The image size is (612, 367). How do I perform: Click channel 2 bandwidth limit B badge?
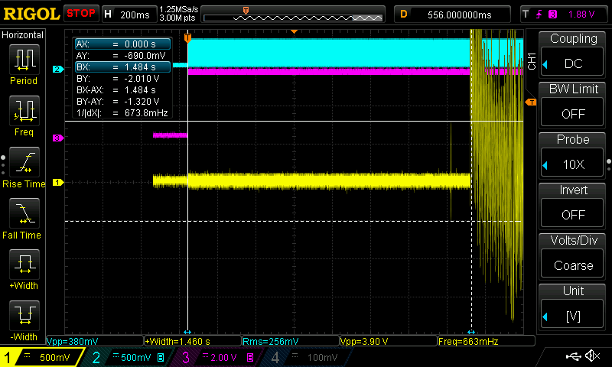point(161,357)
